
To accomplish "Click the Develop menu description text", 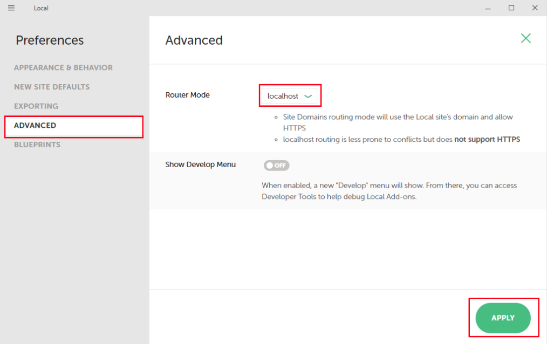I will [x=389, y=191].
